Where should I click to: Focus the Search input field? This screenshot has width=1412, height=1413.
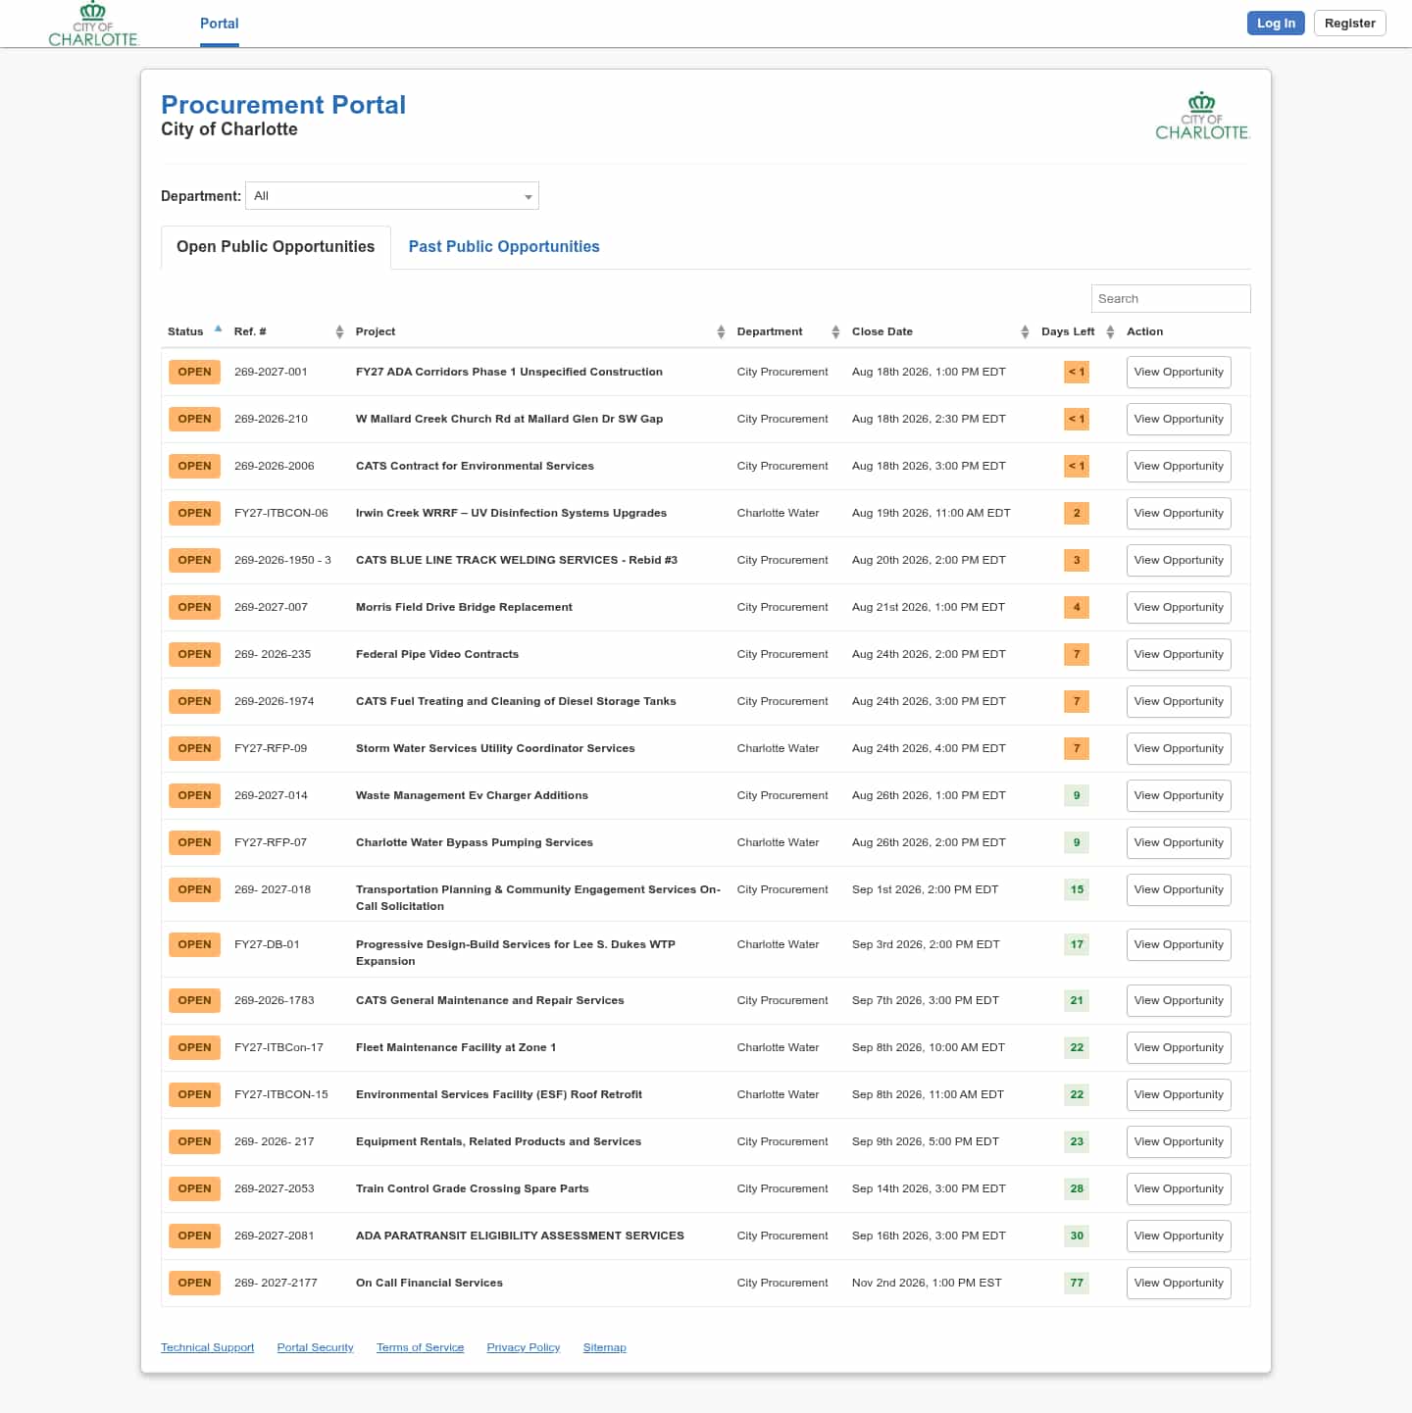pyautogui.click(x=1171, y=298)
